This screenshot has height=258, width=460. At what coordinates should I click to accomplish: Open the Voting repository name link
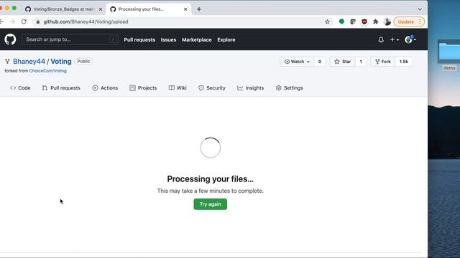pos(61,62)
